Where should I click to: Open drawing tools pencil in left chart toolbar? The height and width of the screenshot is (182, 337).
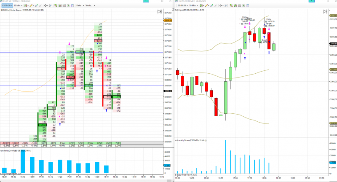point(32,5)
